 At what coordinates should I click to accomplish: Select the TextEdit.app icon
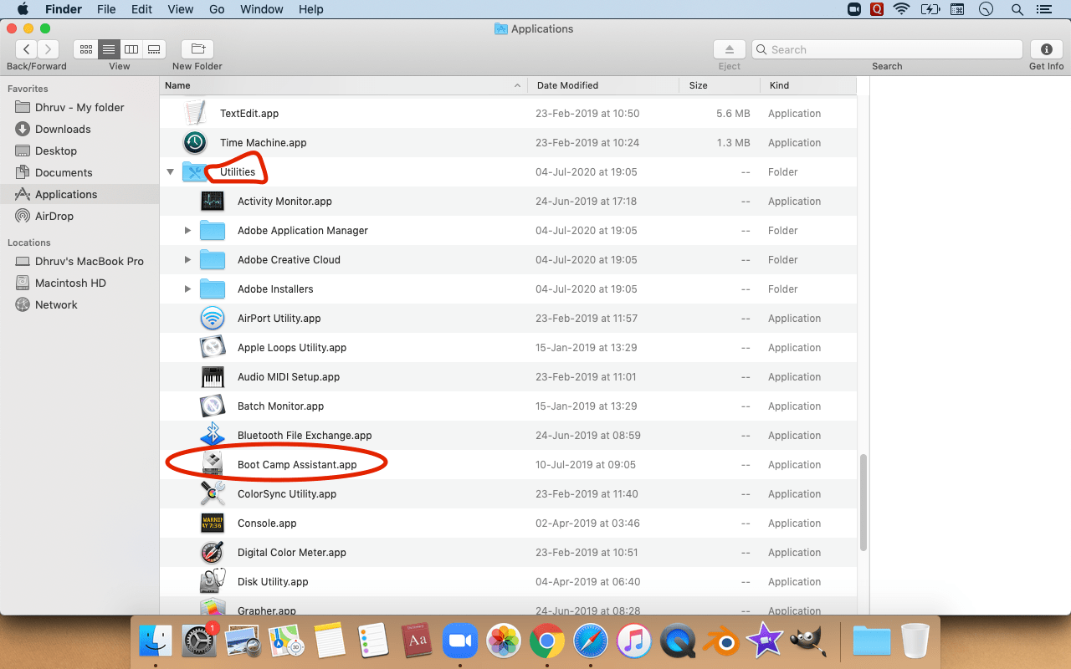coord(195,113)
